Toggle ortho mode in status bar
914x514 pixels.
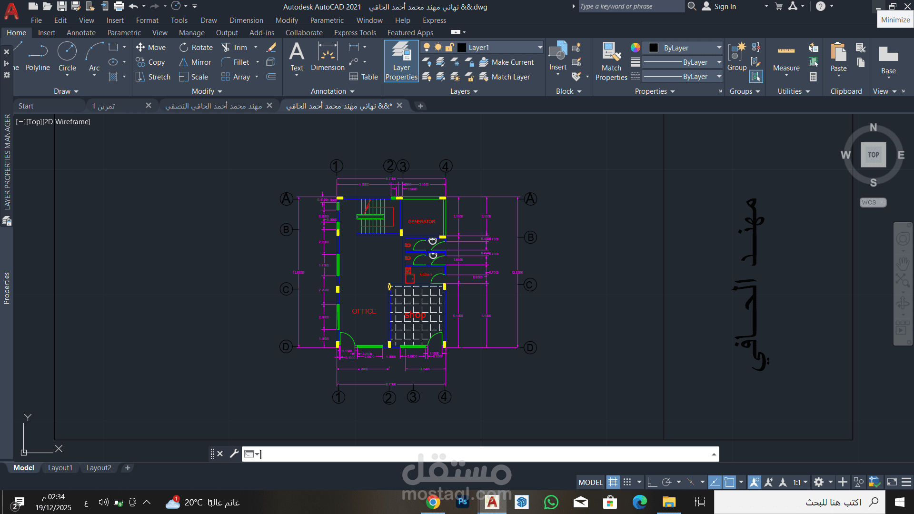click(x=652, y=482)
